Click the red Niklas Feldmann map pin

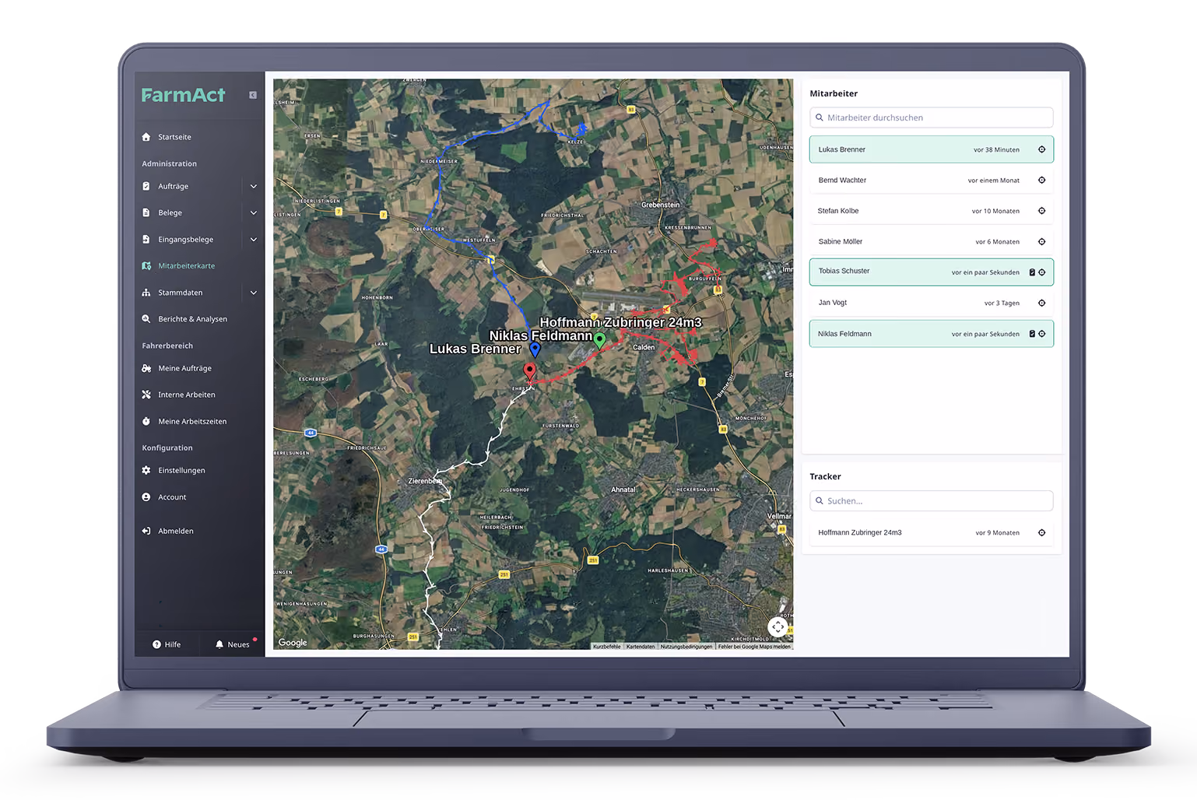point(530,370)
